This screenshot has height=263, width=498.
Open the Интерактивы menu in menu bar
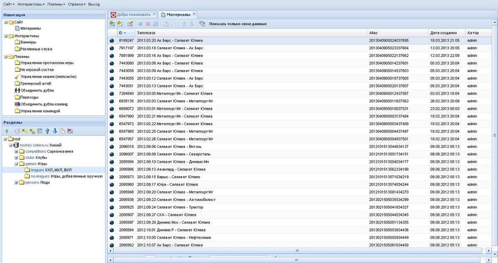(32, 4)
